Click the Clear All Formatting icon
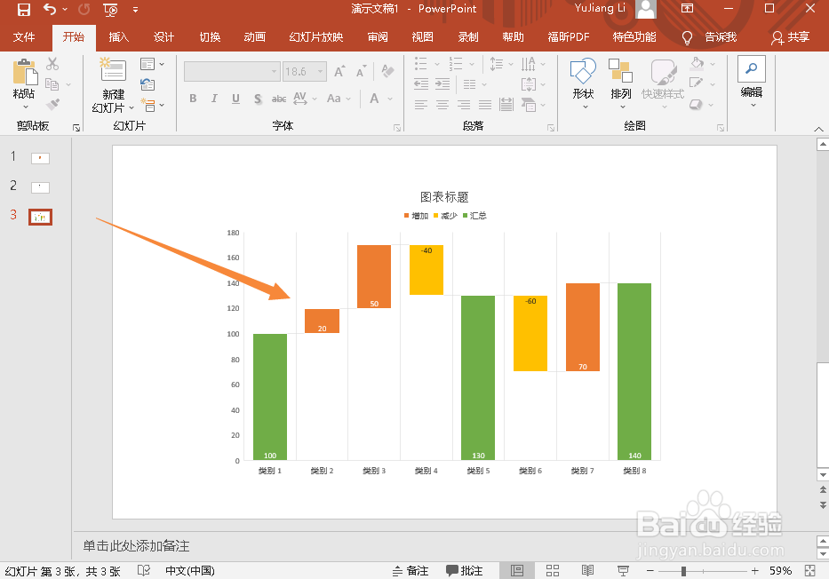This screenshot has width=829, height=579. pos(387,71)
